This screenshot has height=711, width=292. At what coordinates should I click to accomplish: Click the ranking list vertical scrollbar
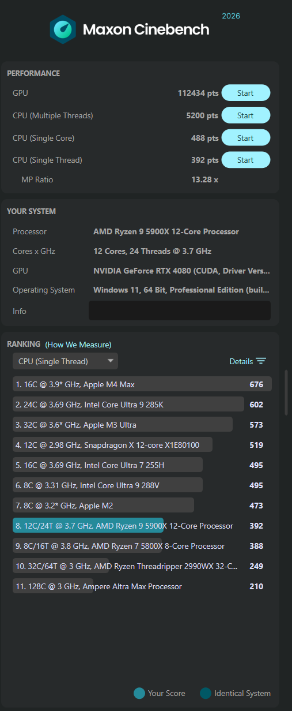pyautogui.click(x=286, y=392)
